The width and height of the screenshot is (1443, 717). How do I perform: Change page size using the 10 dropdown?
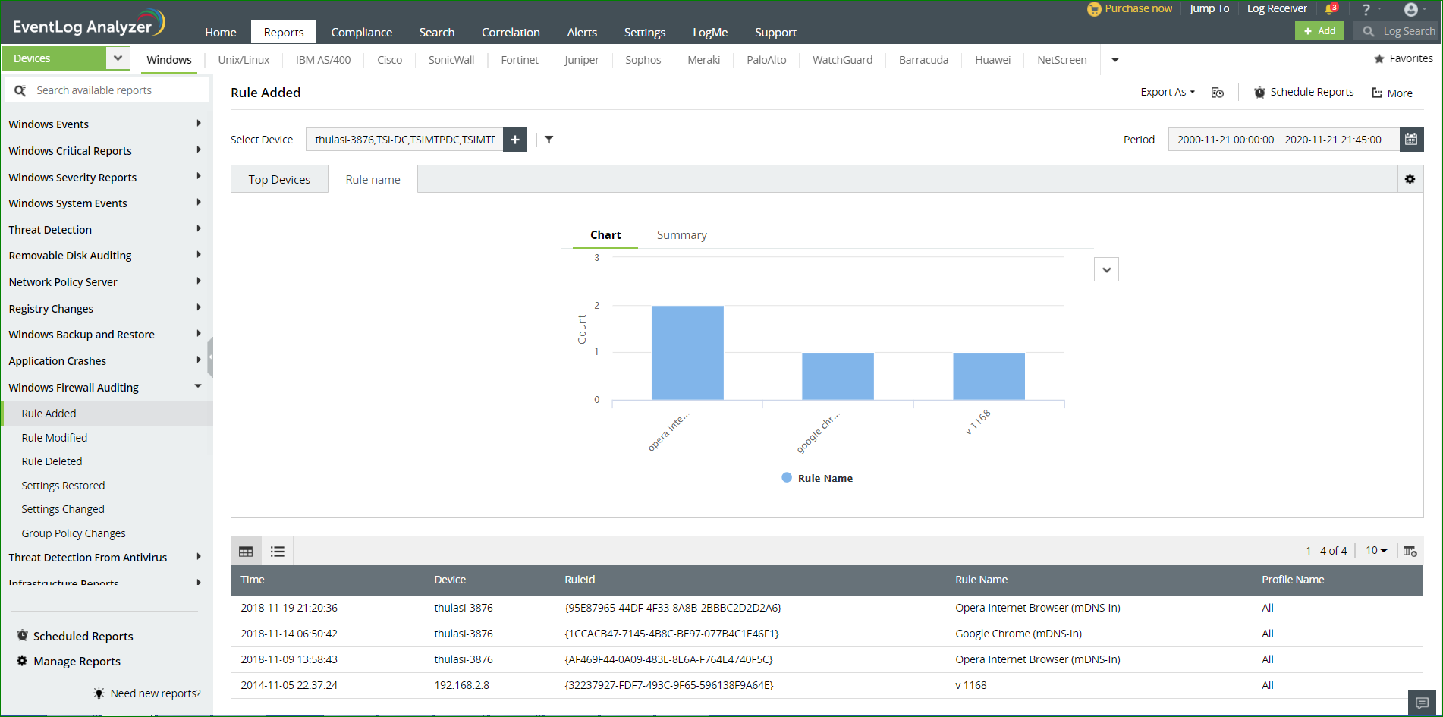pos(1375,550)
